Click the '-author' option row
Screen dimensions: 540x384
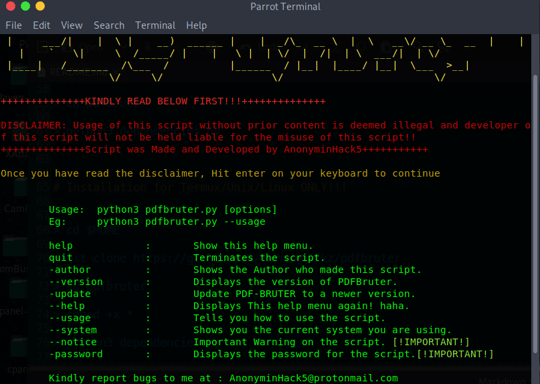[x=236, y=270]
